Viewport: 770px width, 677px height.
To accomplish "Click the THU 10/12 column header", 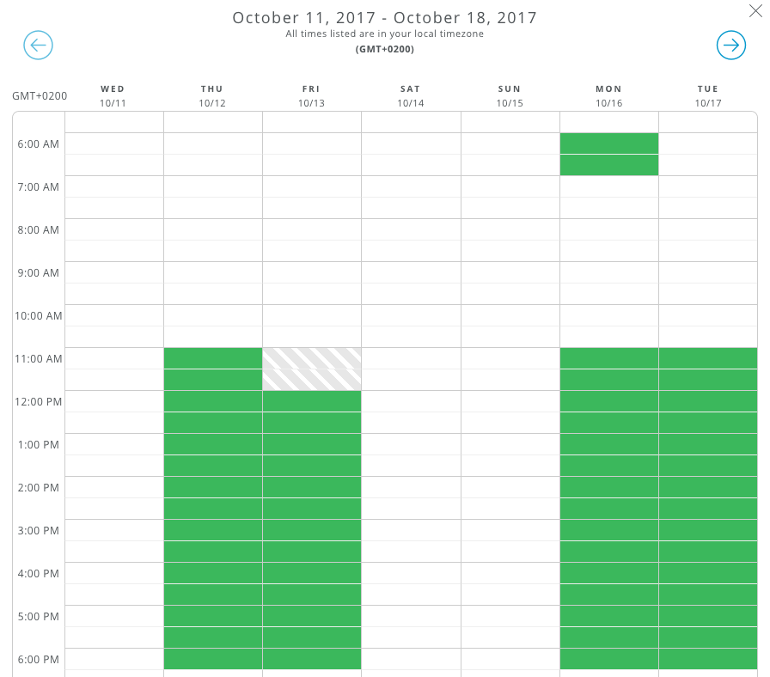I will 212,96.
